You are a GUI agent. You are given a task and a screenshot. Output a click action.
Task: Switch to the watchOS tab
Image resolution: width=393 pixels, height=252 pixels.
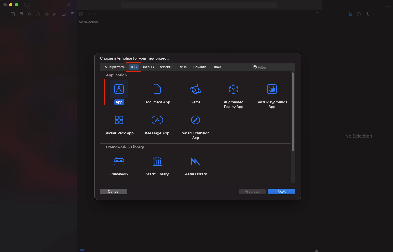pos(167,67)
